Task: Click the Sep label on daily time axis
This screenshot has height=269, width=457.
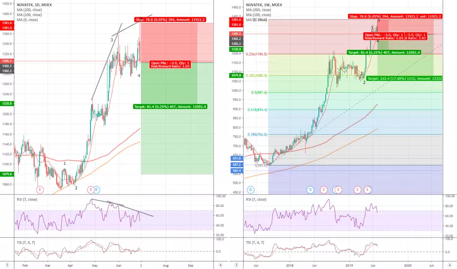Action: coord(191,266)
